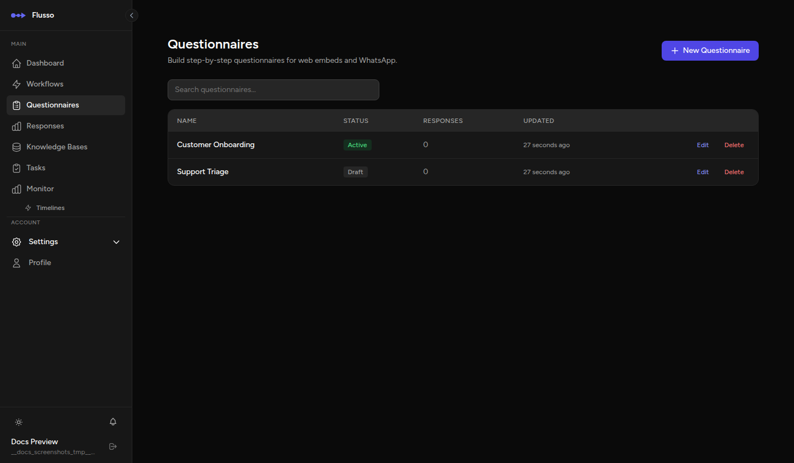Delete the Support Triage questionnaire
Screen dimensions: 794x463
734,173
